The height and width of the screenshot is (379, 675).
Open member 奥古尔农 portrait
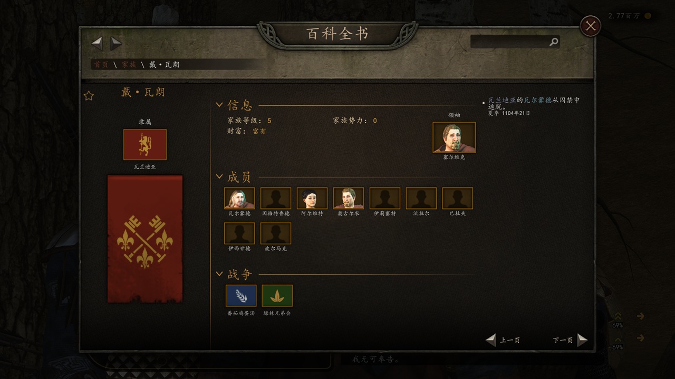[x=349, y=198]
